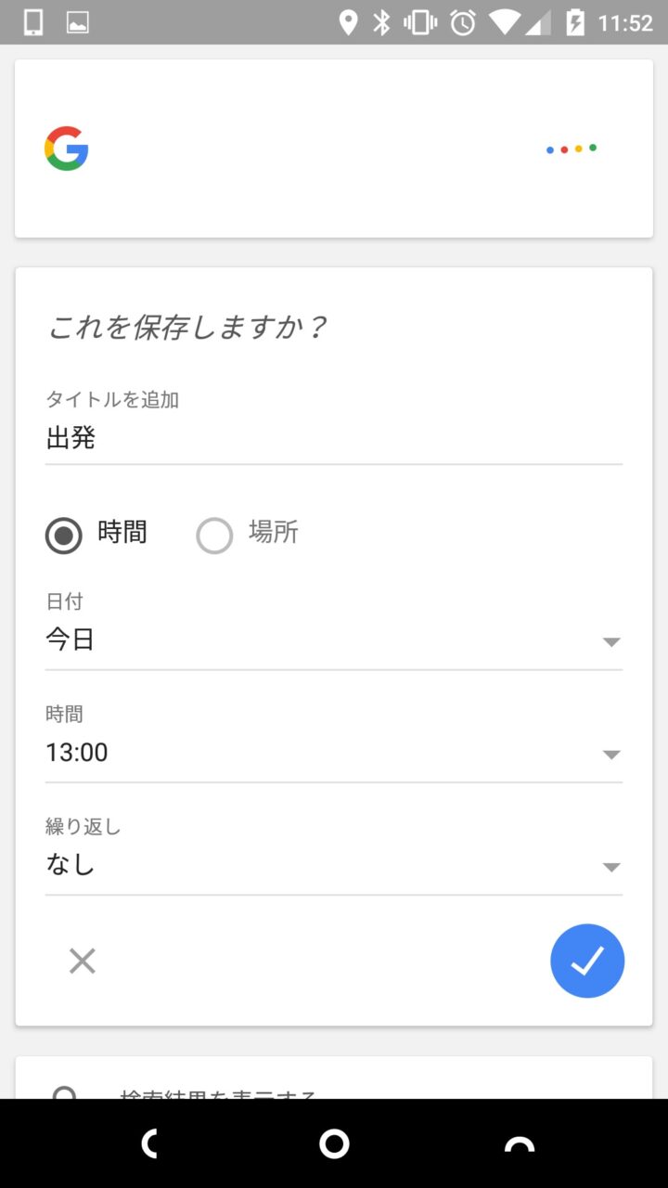Open the 日付 dropdown showing 今日
This screenshot has width=668, height=1188.
[x=333, y=640]
